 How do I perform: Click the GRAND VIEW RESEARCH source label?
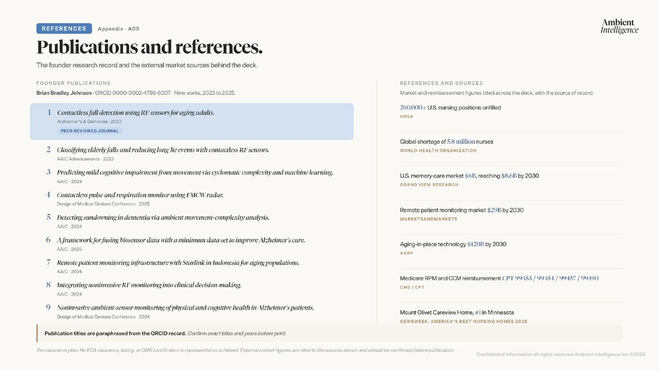[x=429, y=185]
